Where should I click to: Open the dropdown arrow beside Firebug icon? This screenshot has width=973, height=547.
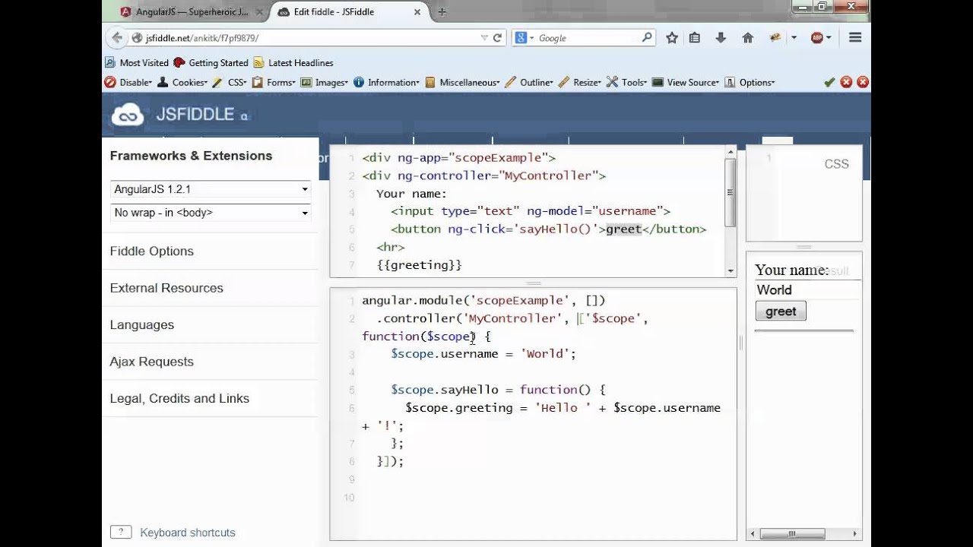794,37
